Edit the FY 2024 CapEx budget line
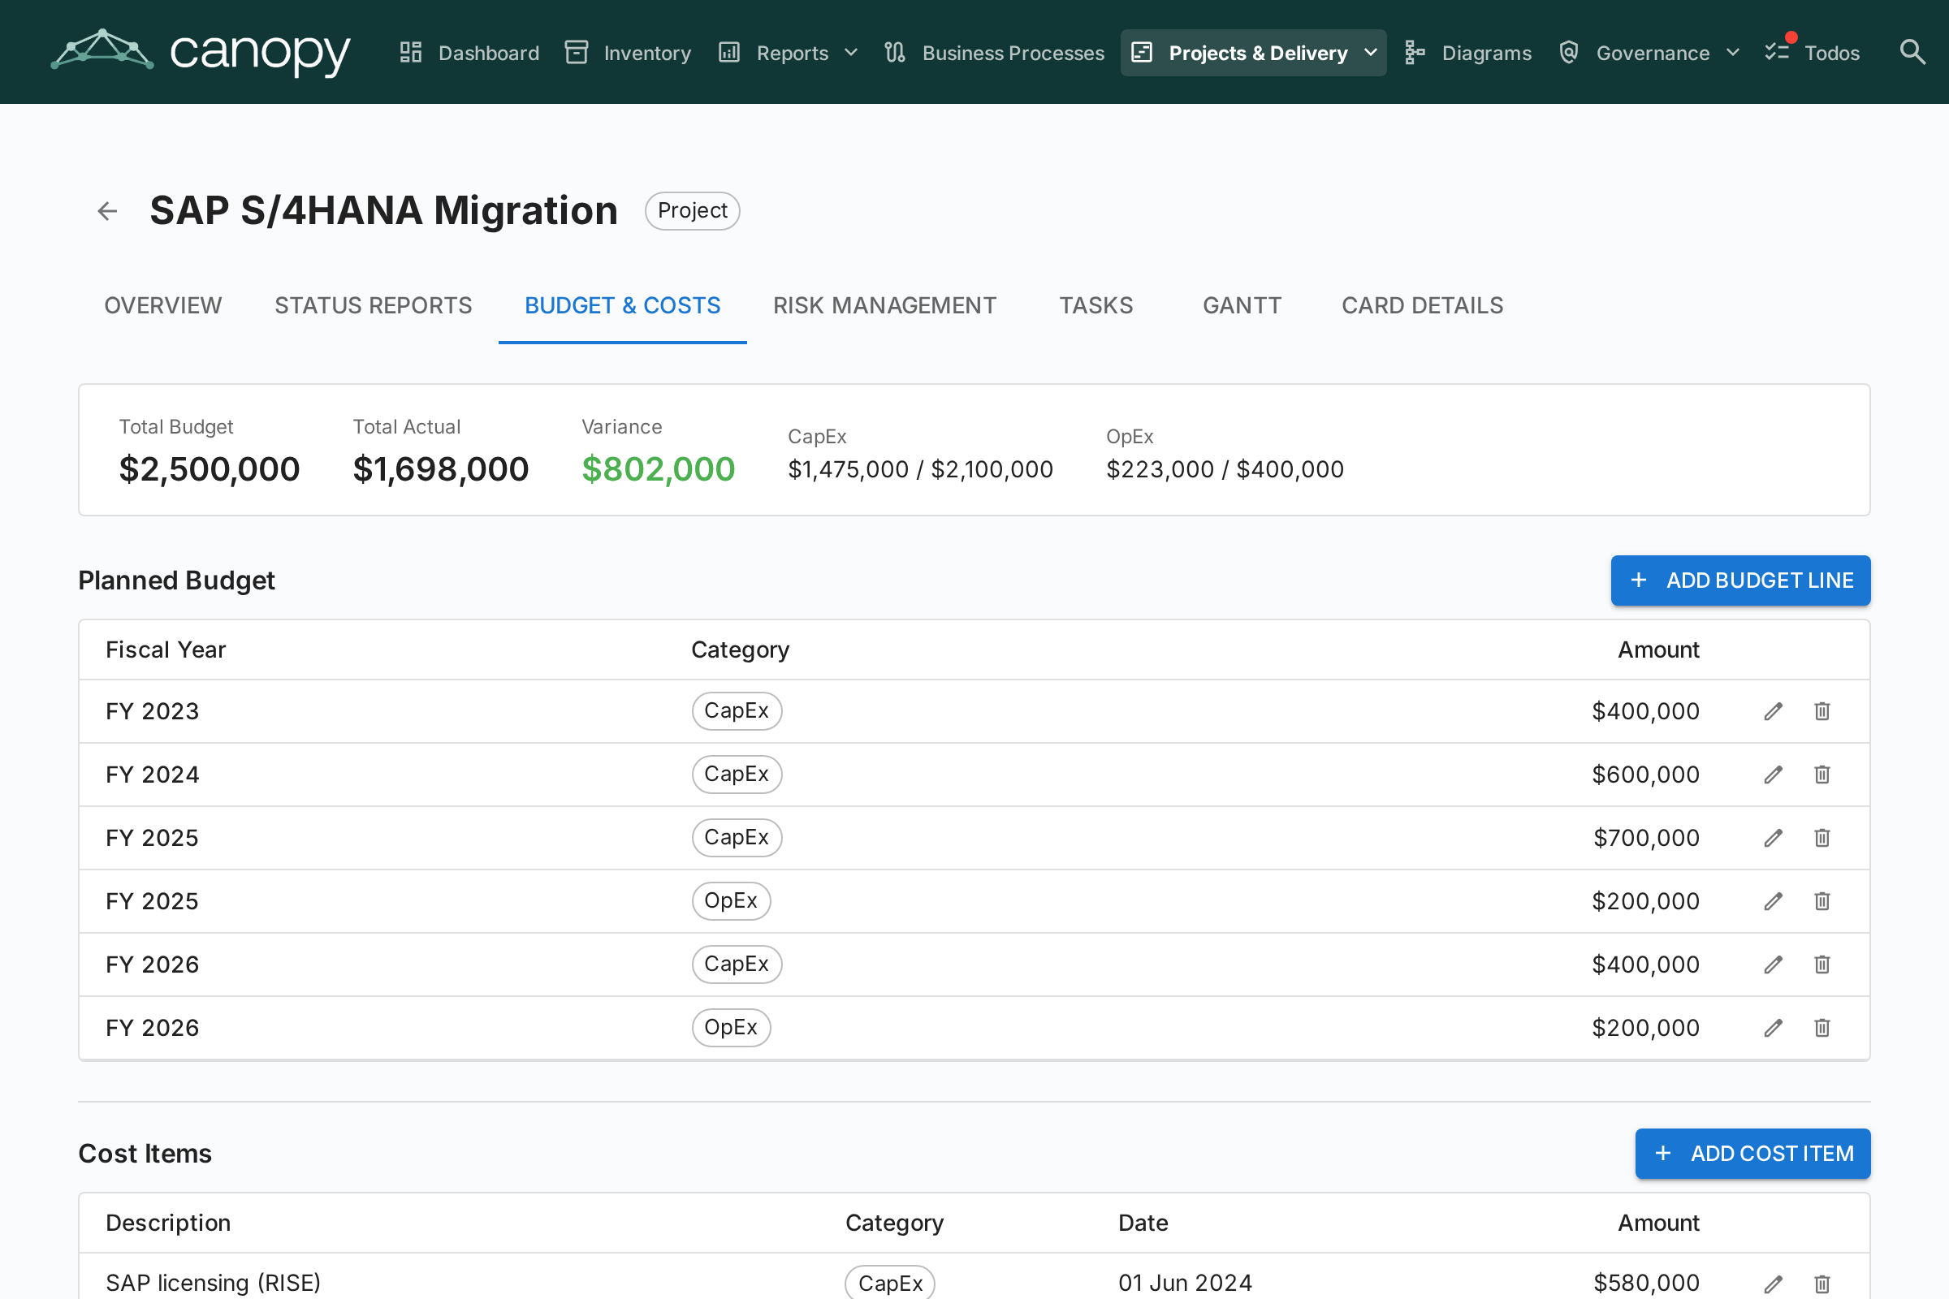The height and width of the screenshot is (1299, 1949). (1773, 775)
